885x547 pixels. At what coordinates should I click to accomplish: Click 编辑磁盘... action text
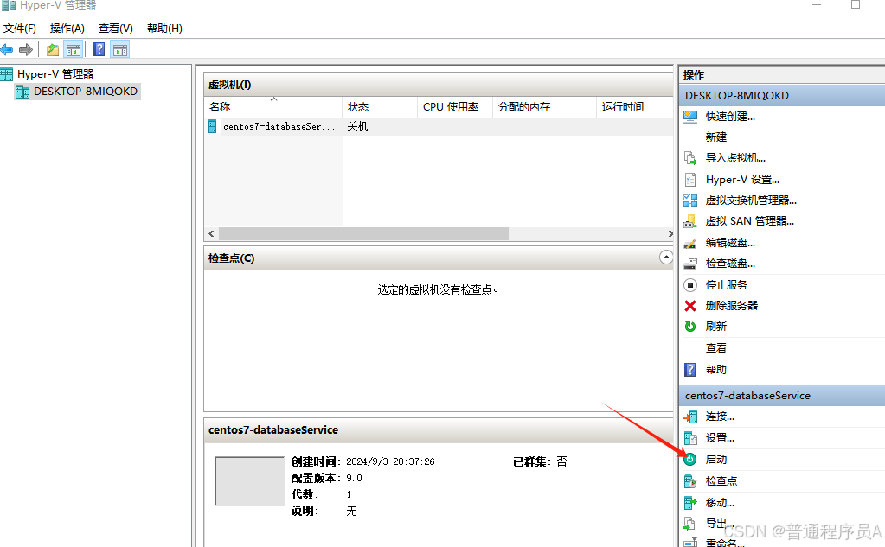(x=730, y=243)
